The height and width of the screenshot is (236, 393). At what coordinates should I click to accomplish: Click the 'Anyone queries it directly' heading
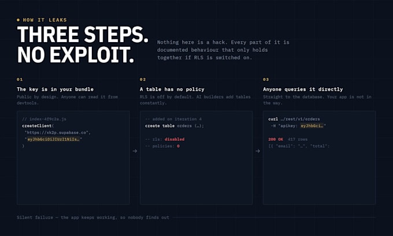click(x=303, y=89)
